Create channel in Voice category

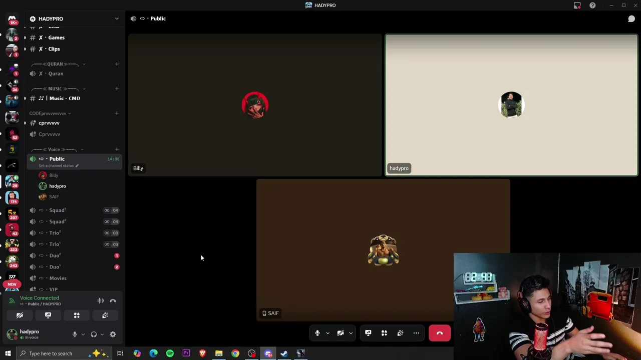(x=117, y=149)
